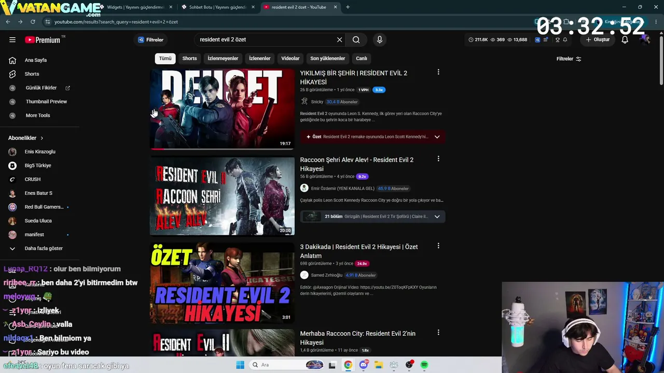Viewport: 664px width, 373px height.
Task: Open video title Raccoon Şehri Alev Alev!
Action: 357,164
